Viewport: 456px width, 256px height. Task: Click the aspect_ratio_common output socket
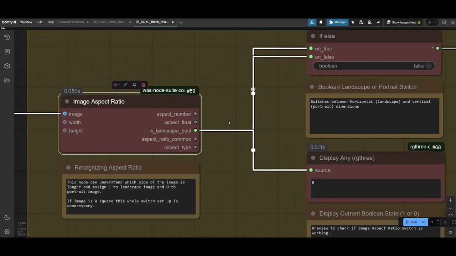pos(195,139)
